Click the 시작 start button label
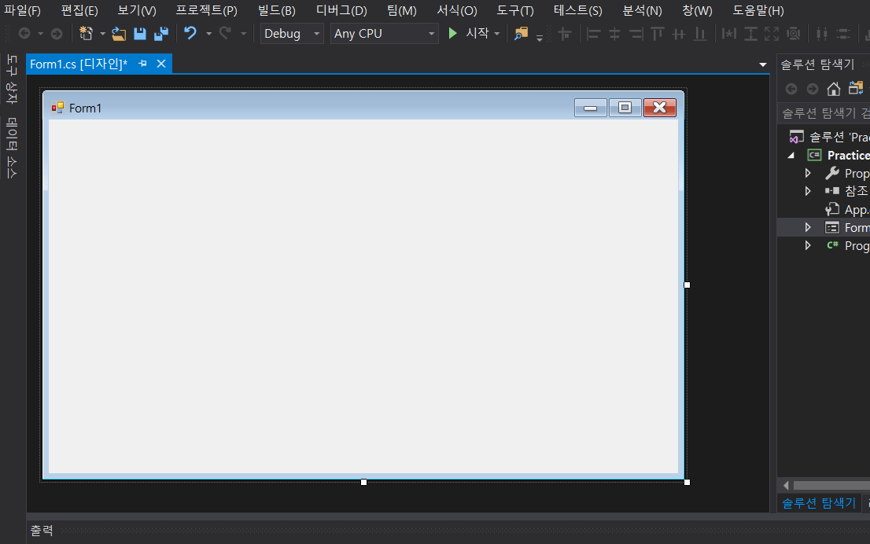870x544 pixels. [477, 33]
